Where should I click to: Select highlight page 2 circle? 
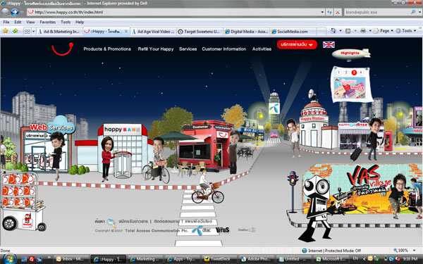pos(346,73)
